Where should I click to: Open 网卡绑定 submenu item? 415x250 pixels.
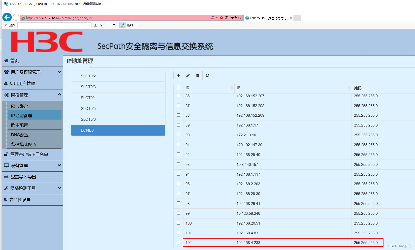click(35, 106)
